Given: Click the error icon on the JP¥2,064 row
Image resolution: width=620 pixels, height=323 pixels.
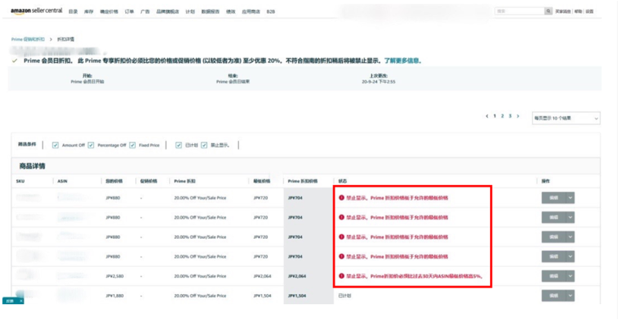Looking at the screenshot, I should pyautogui.click(x=342, y=276).
